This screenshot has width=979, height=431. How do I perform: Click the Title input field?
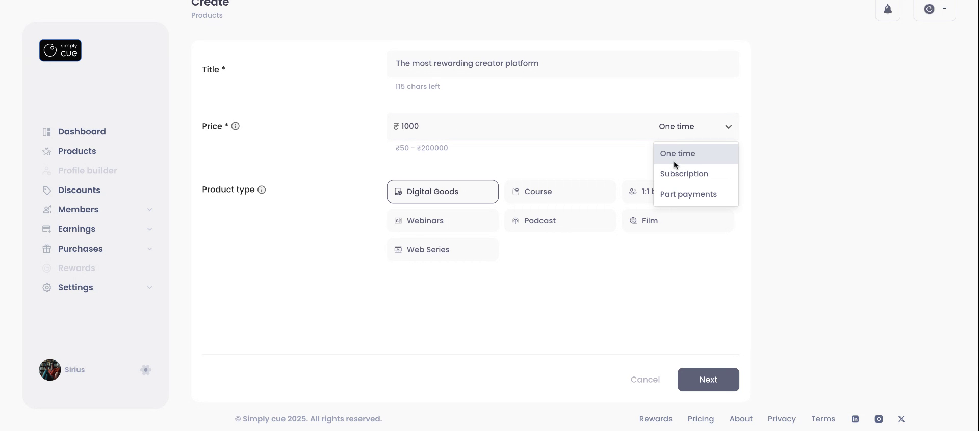(562, 64)
